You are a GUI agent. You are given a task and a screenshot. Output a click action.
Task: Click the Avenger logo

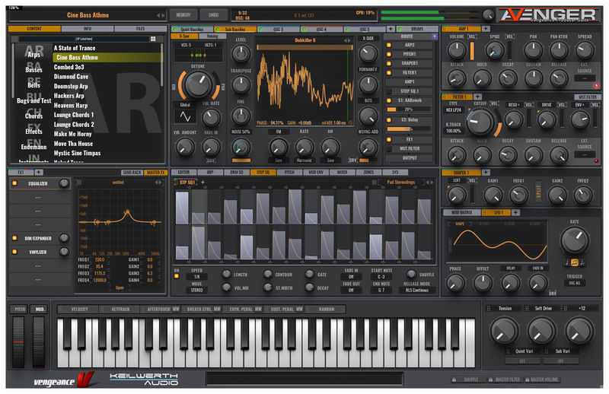click(549, 15)
